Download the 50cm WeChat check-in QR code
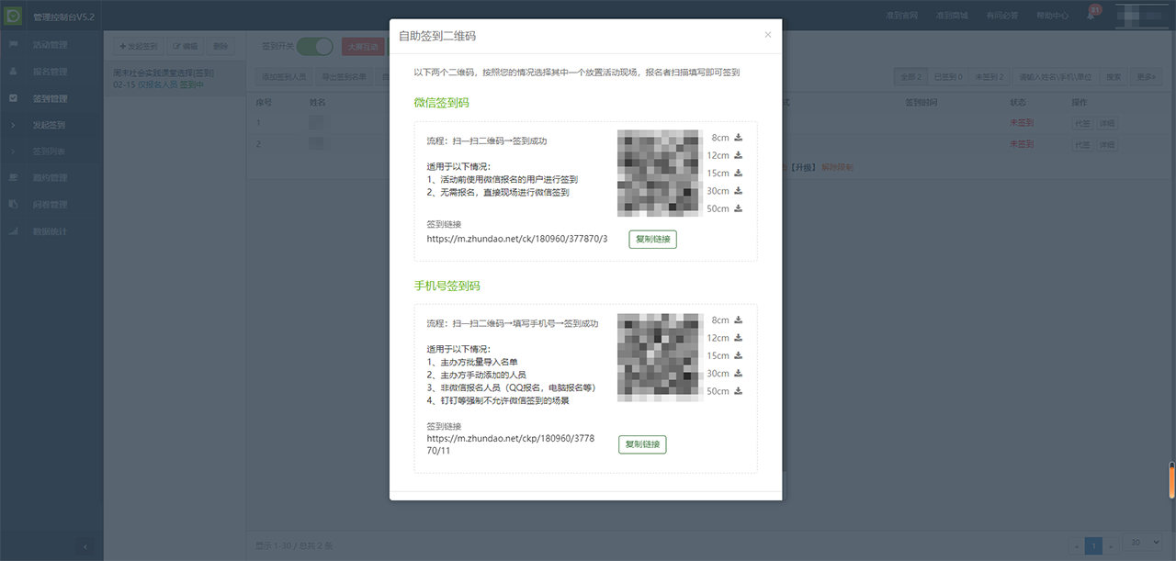This screenshot has width=1176, height=561. tap(739, 208)
